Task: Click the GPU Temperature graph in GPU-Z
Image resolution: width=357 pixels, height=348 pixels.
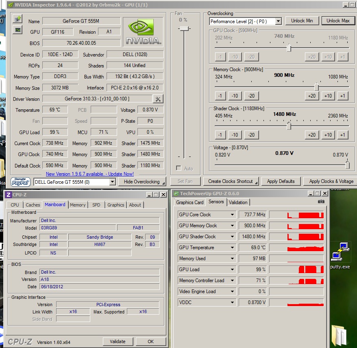Action: [296, 248]
